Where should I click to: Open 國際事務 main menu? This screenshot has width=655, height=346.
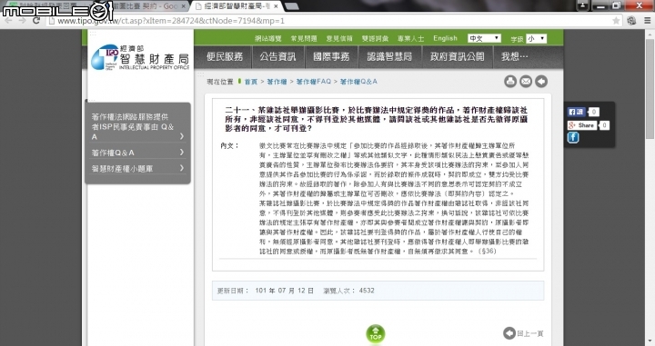(x=331, y=56)
